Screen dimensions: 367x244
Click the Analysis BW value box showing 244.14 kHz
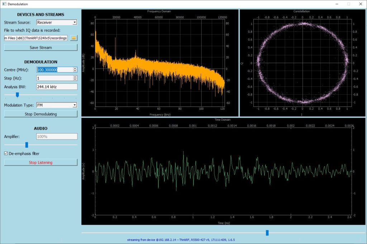tap(56, 86)
